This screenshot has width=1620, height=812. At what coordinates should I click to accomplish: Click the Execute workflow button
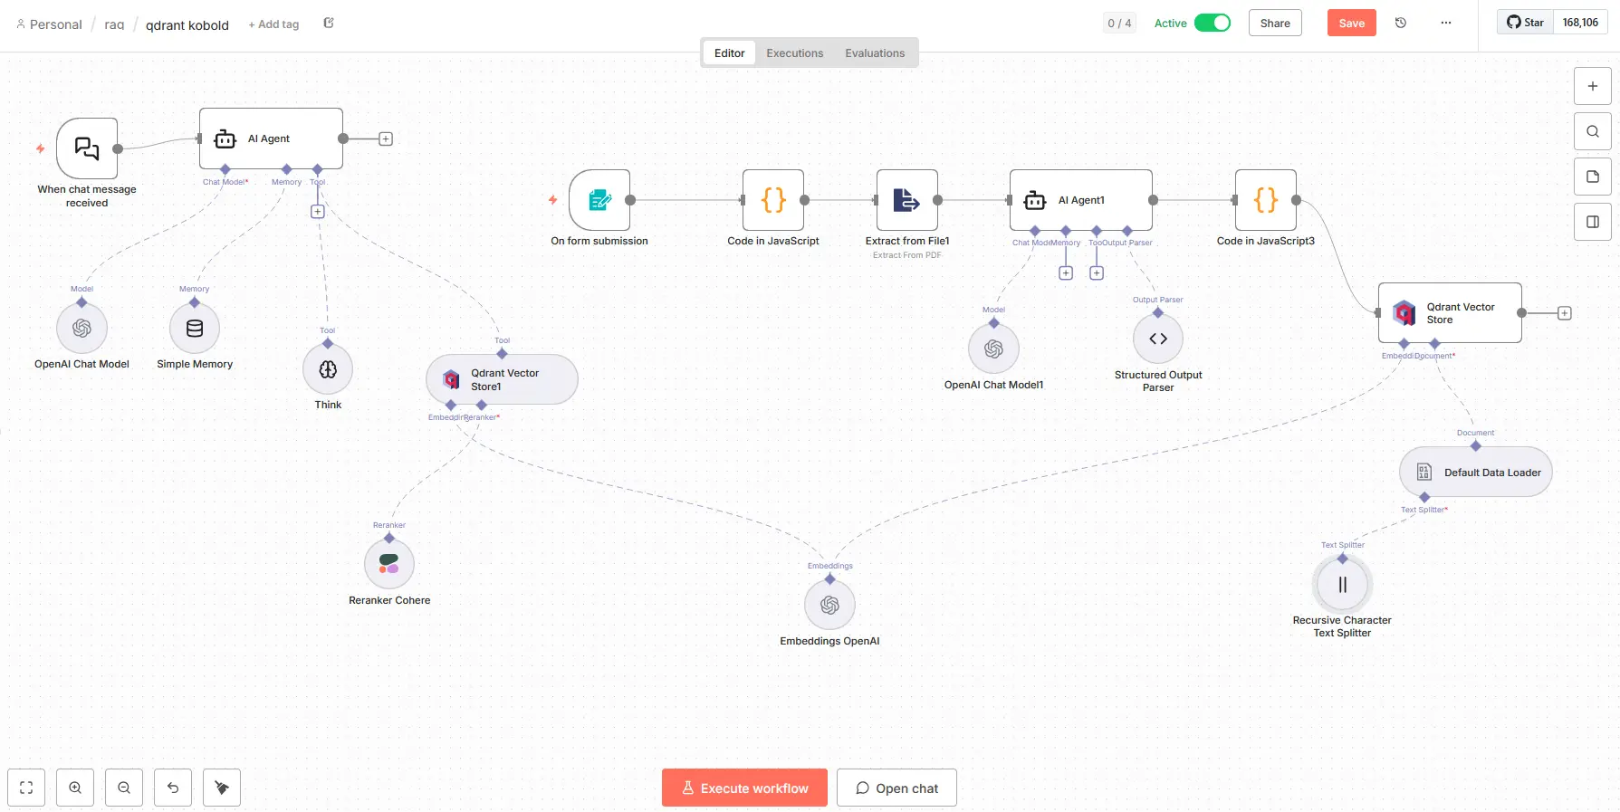[744, 788]
